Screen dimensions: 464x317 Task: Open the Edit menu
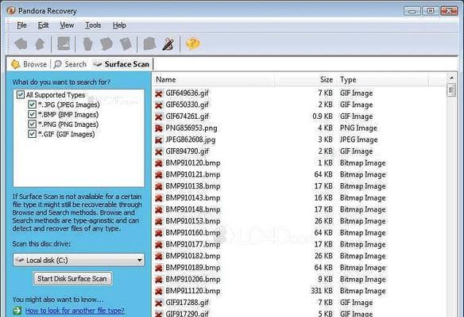[x=43, y=25]
